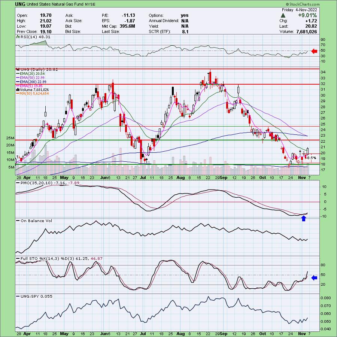Viewport: 337px width, 337px height.
Task: Click the Chg value +1.72
Action: pos(311,21)
